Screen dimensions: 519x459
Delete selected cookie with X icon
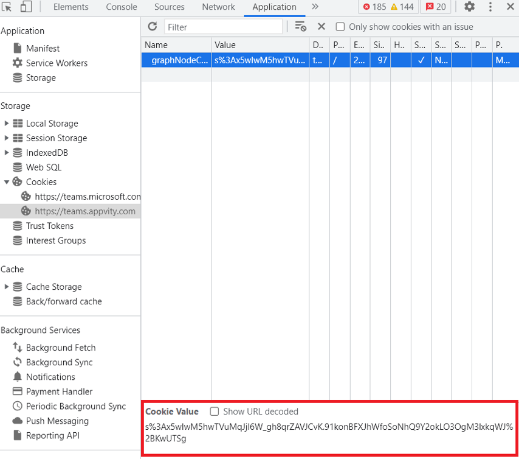pyautogui.click(x=321, y=27)
